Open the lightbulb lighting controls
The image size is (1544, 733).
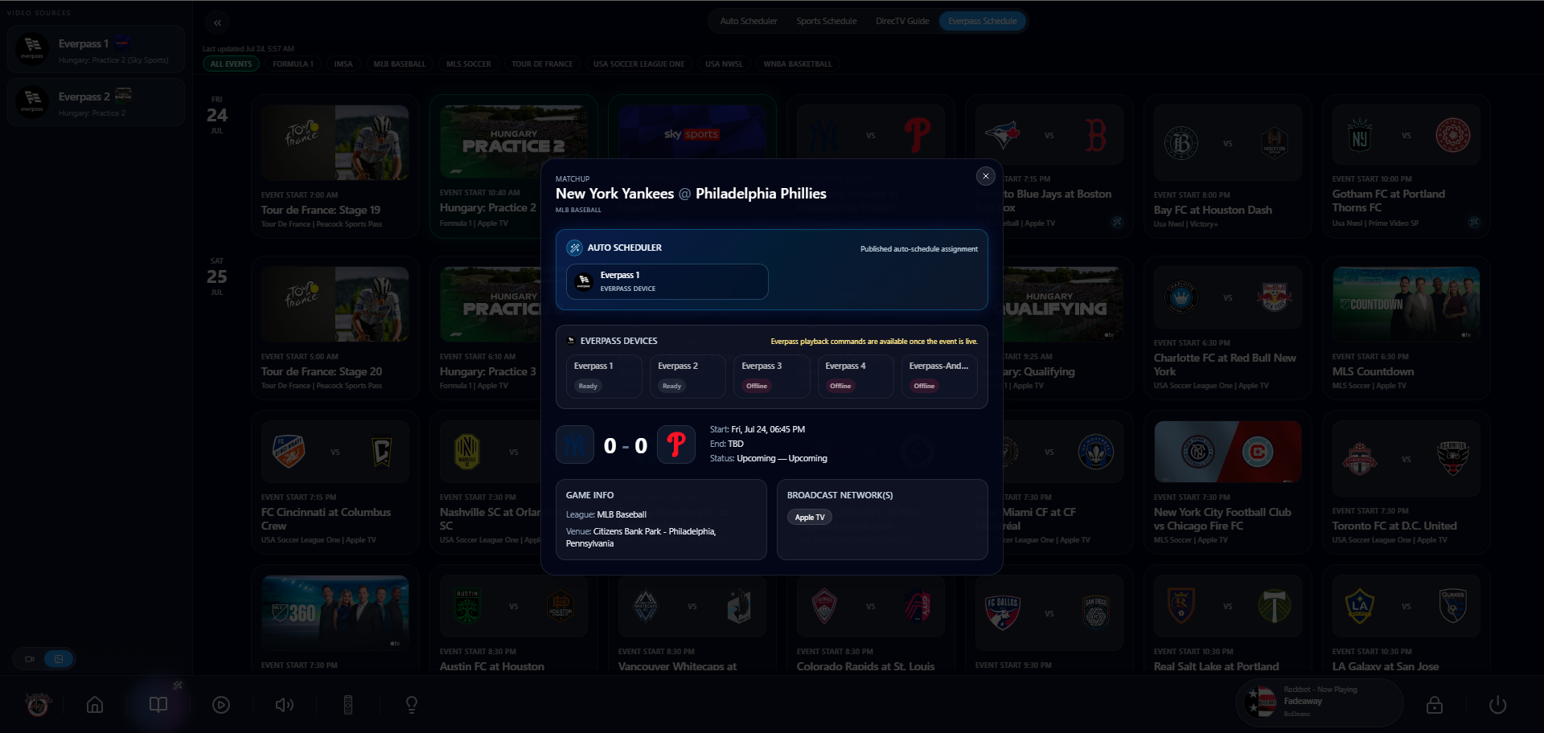tap(412, 705)
